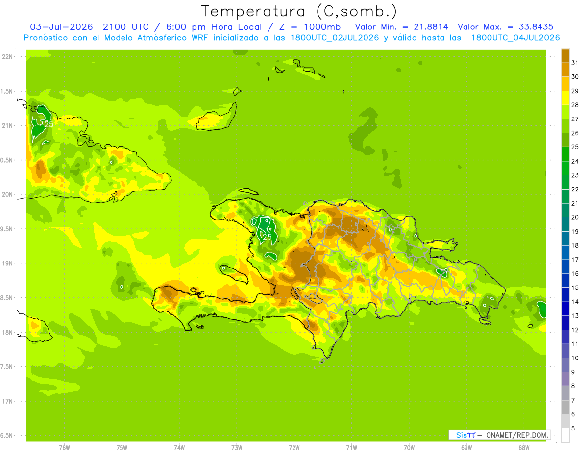Image resolution: width=588 pixels, height=454 pixels.
Task: Pick the brown colorbar swatch above 31
Action: pos(565,56)
